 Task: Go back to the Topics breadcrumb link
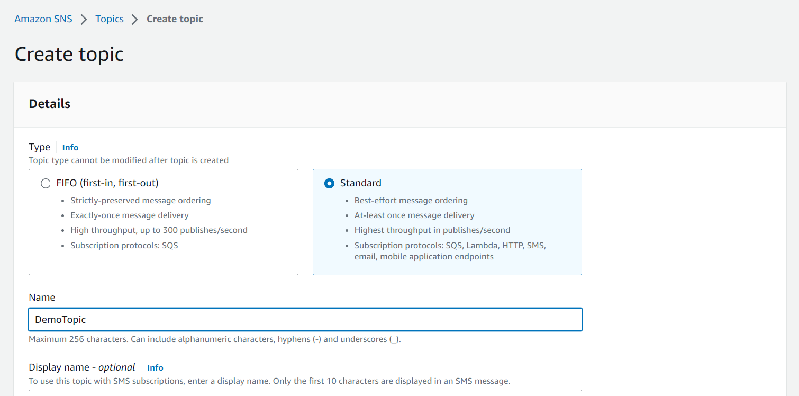pos(110,19)
